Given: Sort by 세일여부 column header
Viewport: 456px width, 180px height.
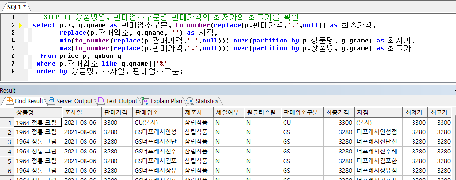Looking at the screenshot, I should click(228, 112).
